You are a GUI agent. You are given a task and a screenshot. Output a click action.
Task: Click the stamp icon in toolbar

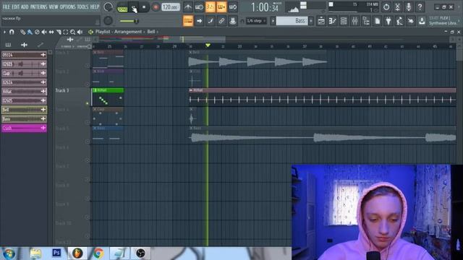(233, 21)
